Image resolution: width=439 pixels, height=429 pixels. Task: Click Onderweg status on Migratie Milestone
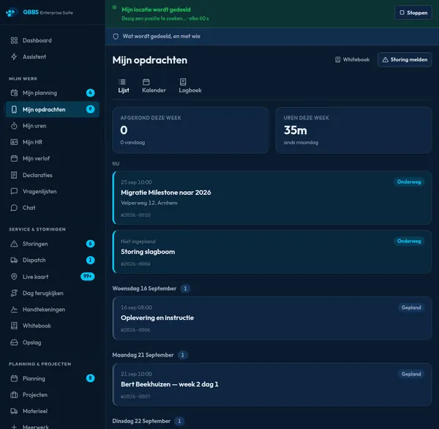pyautogui.click(x=409, y=182)
